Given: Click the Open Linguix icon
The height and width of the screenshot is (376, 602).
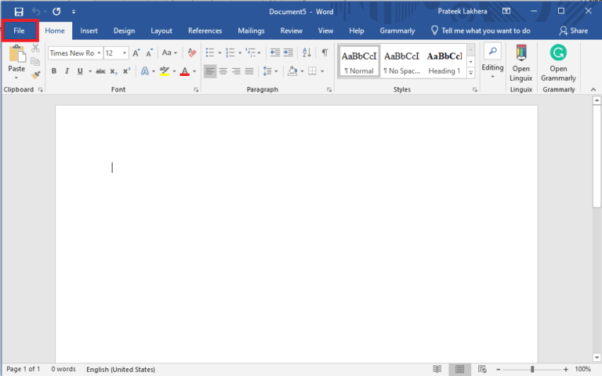Looking at the screenshot, I should (521, 53).
